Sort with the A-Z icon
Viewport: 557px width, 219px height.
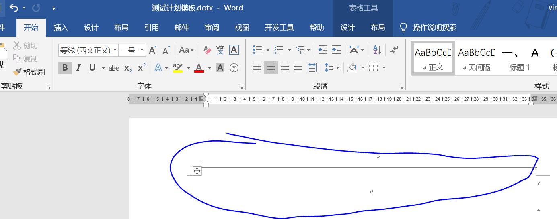(x=377, y=50)
